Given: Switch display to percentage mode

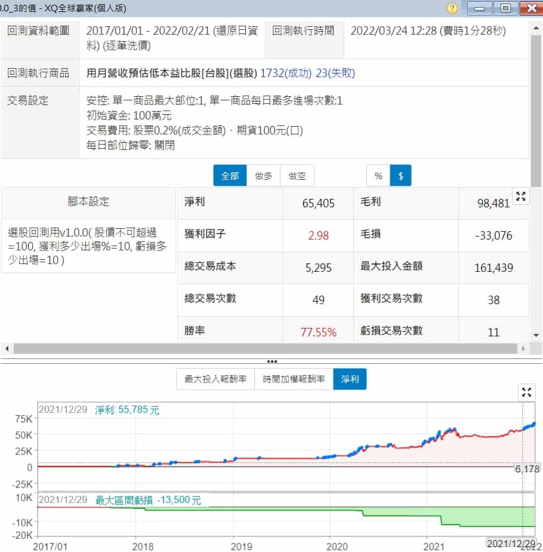Looking at the screenshot, I should point(378,176).
